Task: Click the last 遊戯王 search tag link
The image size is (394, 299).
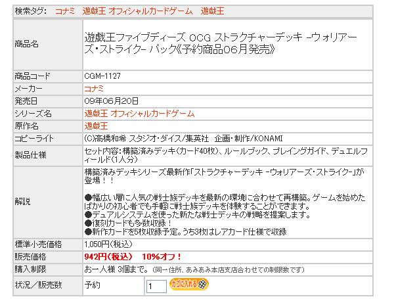Action: click(x=212, y=11)
